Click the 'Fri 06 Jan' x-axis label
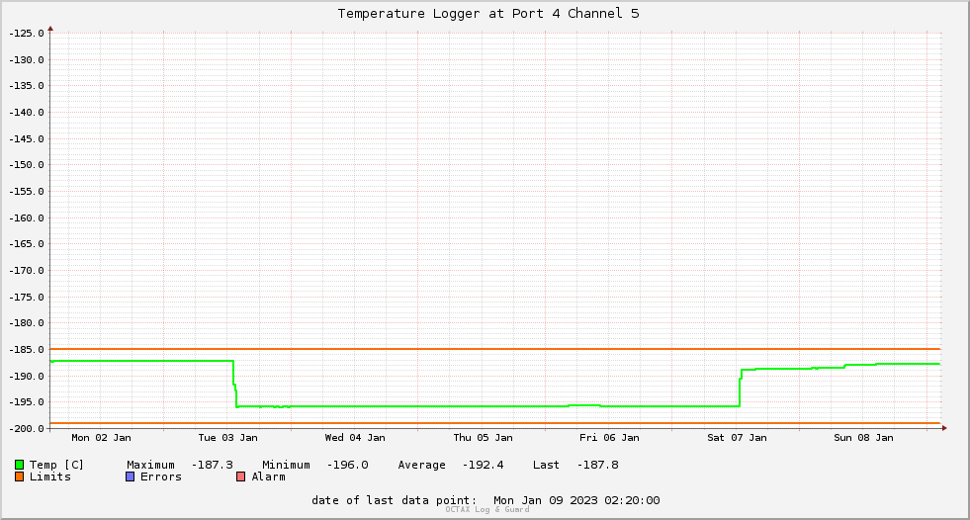 (609, 438)
